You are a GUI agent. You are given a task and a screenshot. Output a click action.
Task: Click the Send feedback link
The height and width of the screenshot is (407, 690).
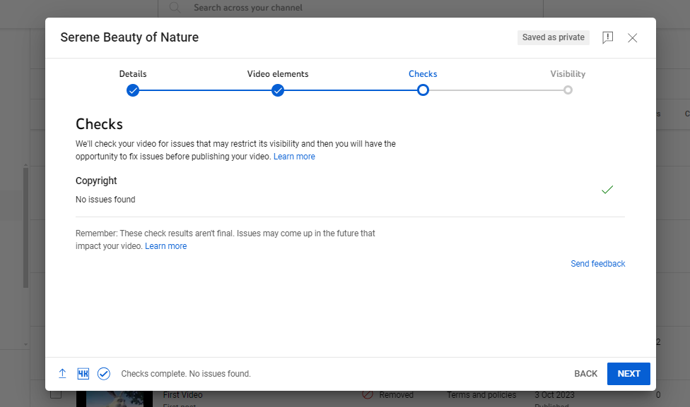tap(598, 264)
